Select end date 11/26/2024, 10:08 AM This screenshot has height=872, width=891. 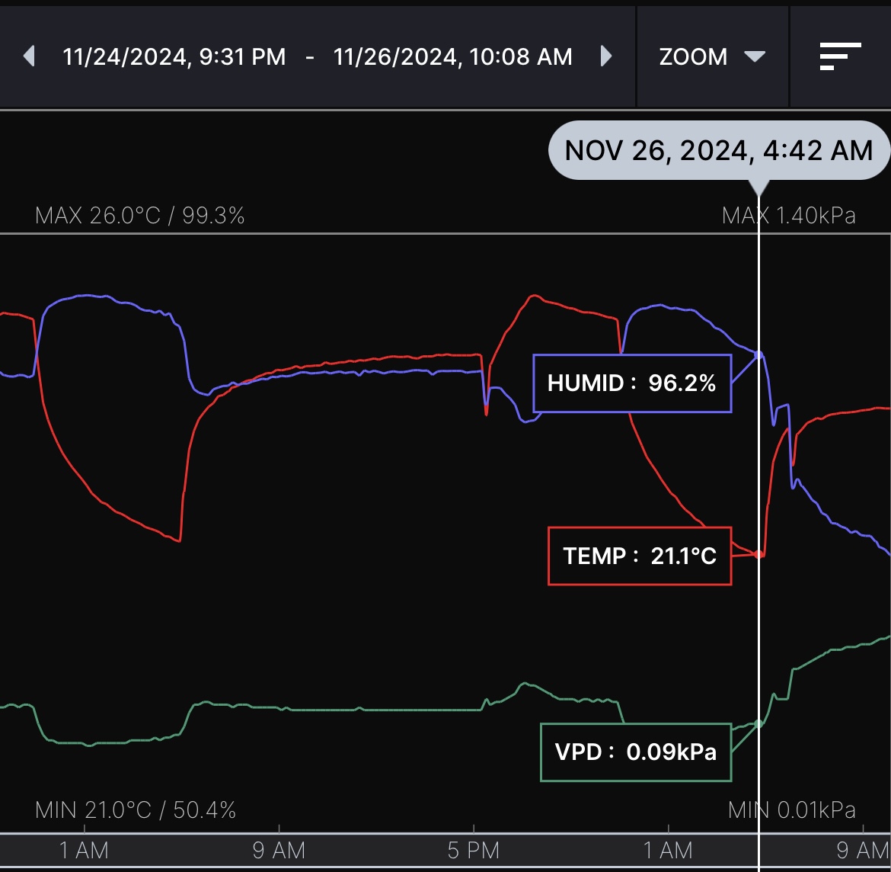[452, 57]
